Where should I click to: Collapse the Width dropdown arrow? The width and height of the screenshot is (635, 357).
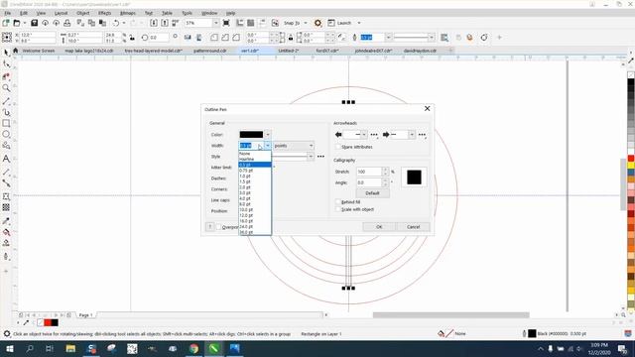[268, 146]
